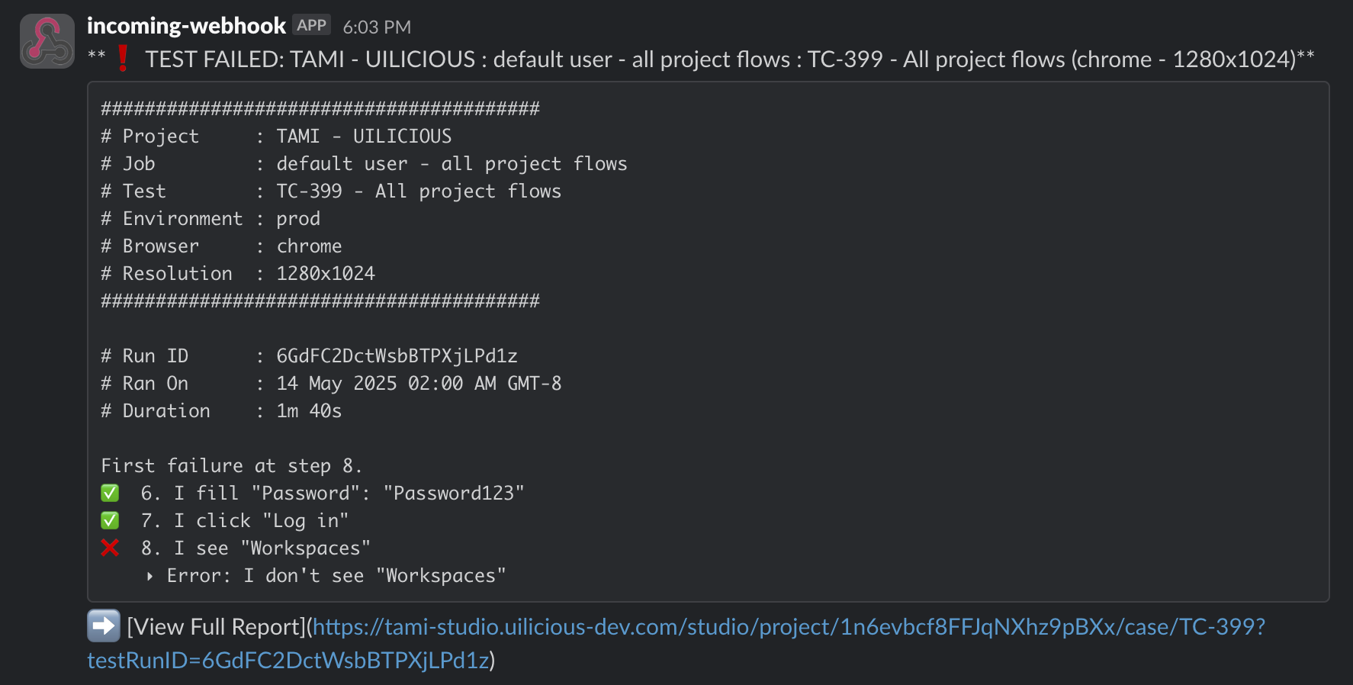The height and width of the screenshot is (685, 1353).
Task: Click the red exclamation mark emoji
Action: tap(122, 59)
